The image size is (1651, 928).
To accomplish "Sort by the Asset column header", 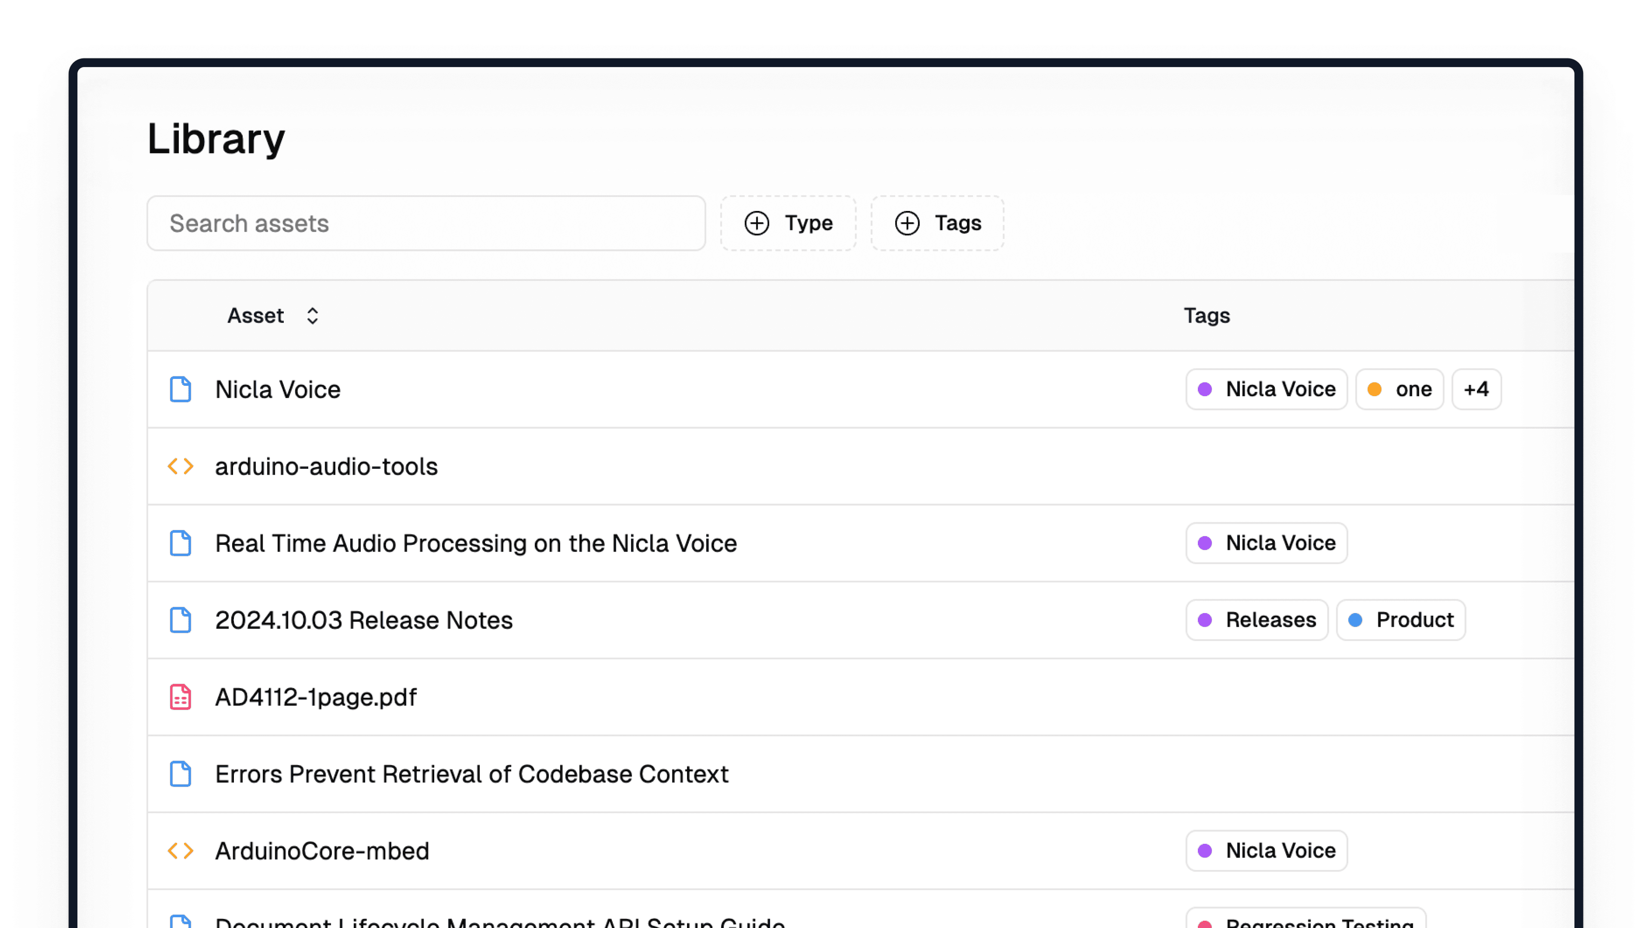I will coord(255,316).
